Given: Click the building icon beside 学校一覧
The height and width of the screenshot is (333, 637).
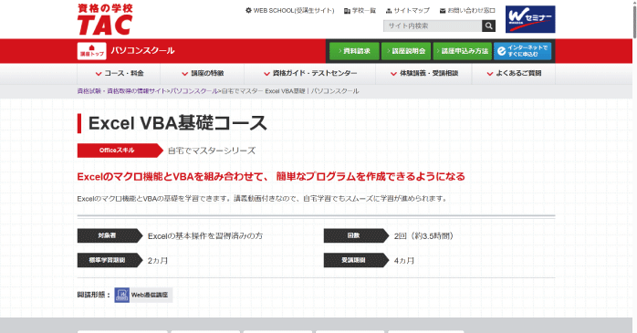Looking at the screenshot, I should point(347,11).
